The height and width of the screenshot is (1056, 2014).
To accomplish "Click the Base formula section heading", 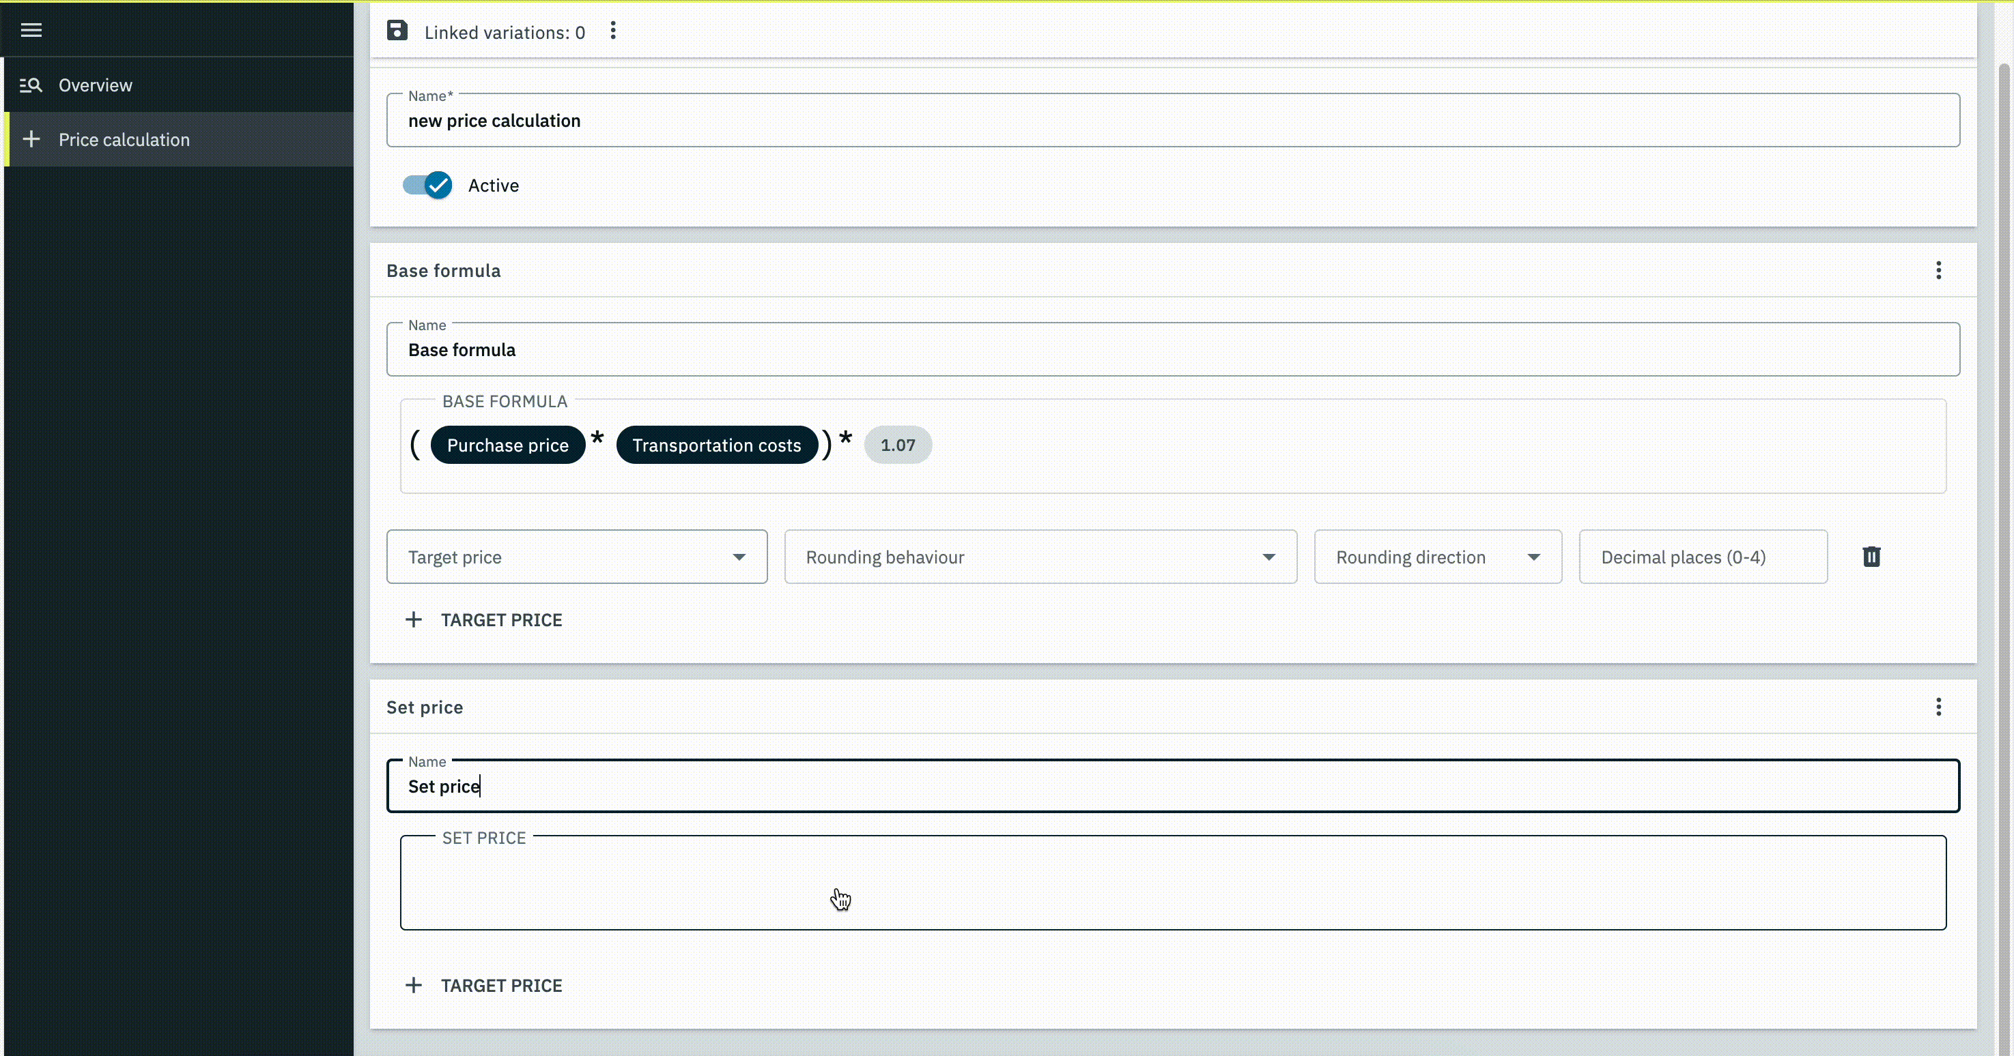I will (443, 270).
